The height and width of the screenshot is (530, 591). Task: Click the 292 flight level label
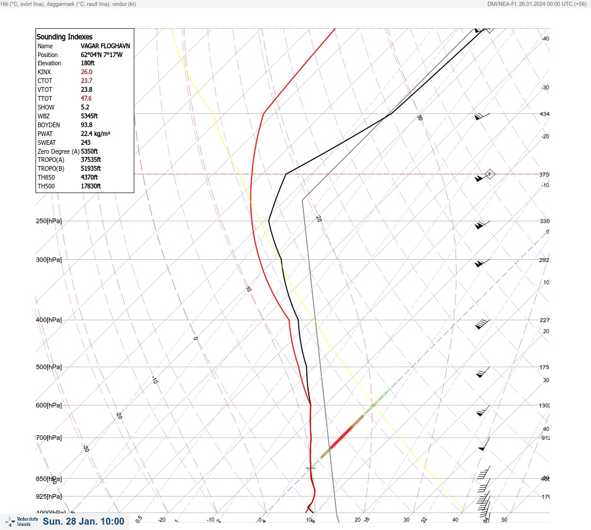point(544,260)
